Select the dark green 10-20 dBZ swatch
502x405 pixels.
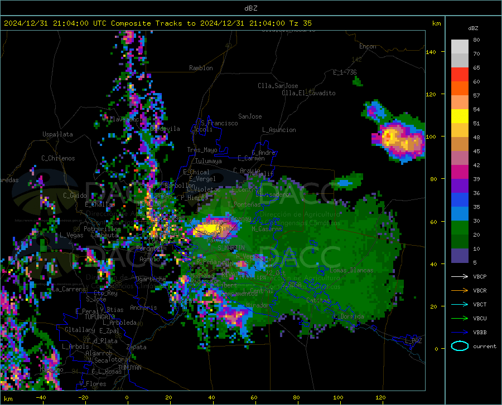click(460, 242)
